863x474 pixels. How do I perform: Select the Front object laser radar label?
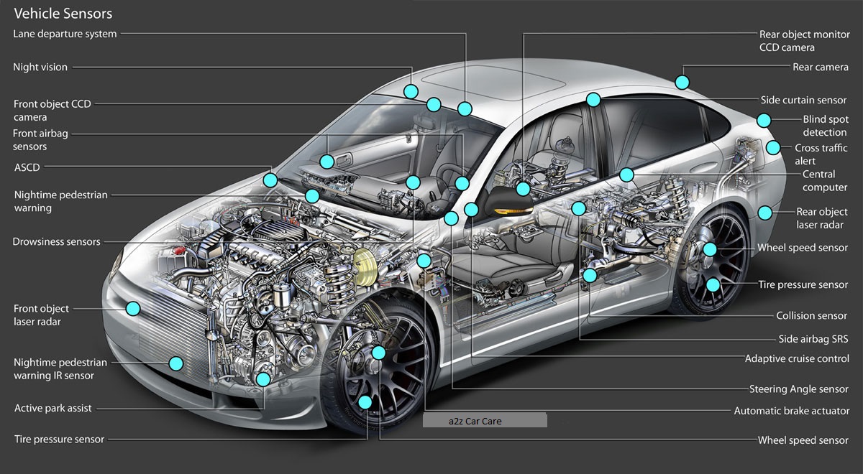(41, 315)
